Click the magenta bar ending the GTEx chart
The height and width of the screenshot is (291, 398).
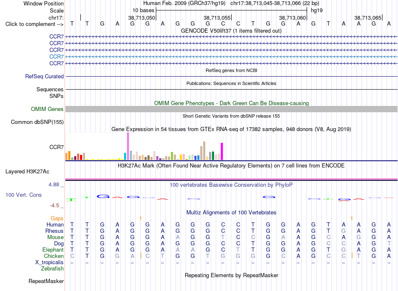(222, 152)
